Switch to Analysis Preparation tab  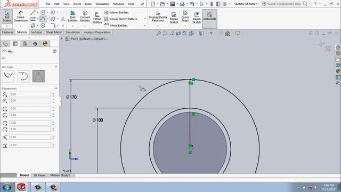[97, 32]
